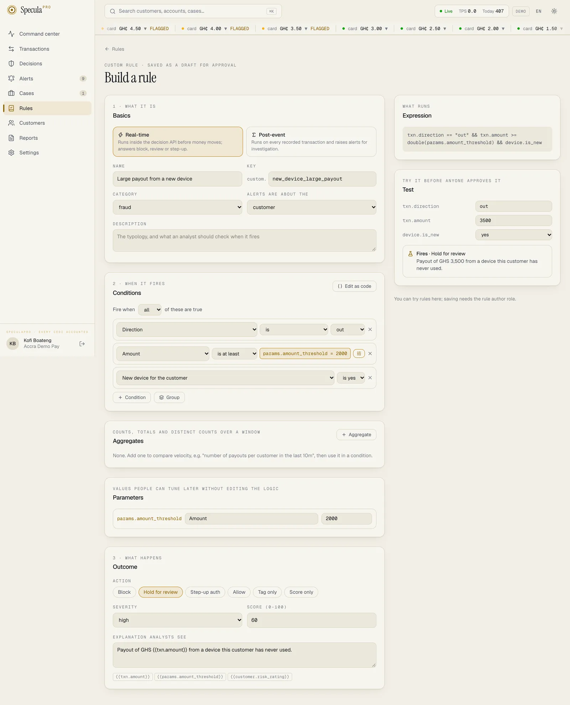
Task: Open parameter settings icon in Amount row
Action: click(x=359, y=353)
